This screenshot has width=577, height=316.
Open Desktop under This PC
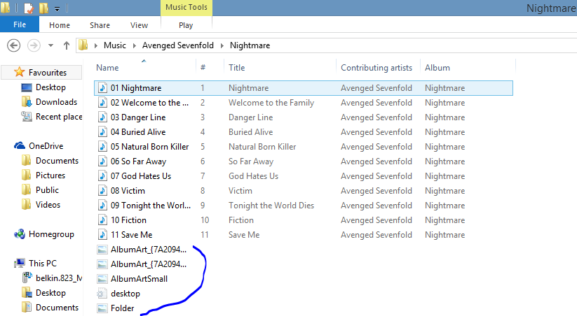(50, 293)
